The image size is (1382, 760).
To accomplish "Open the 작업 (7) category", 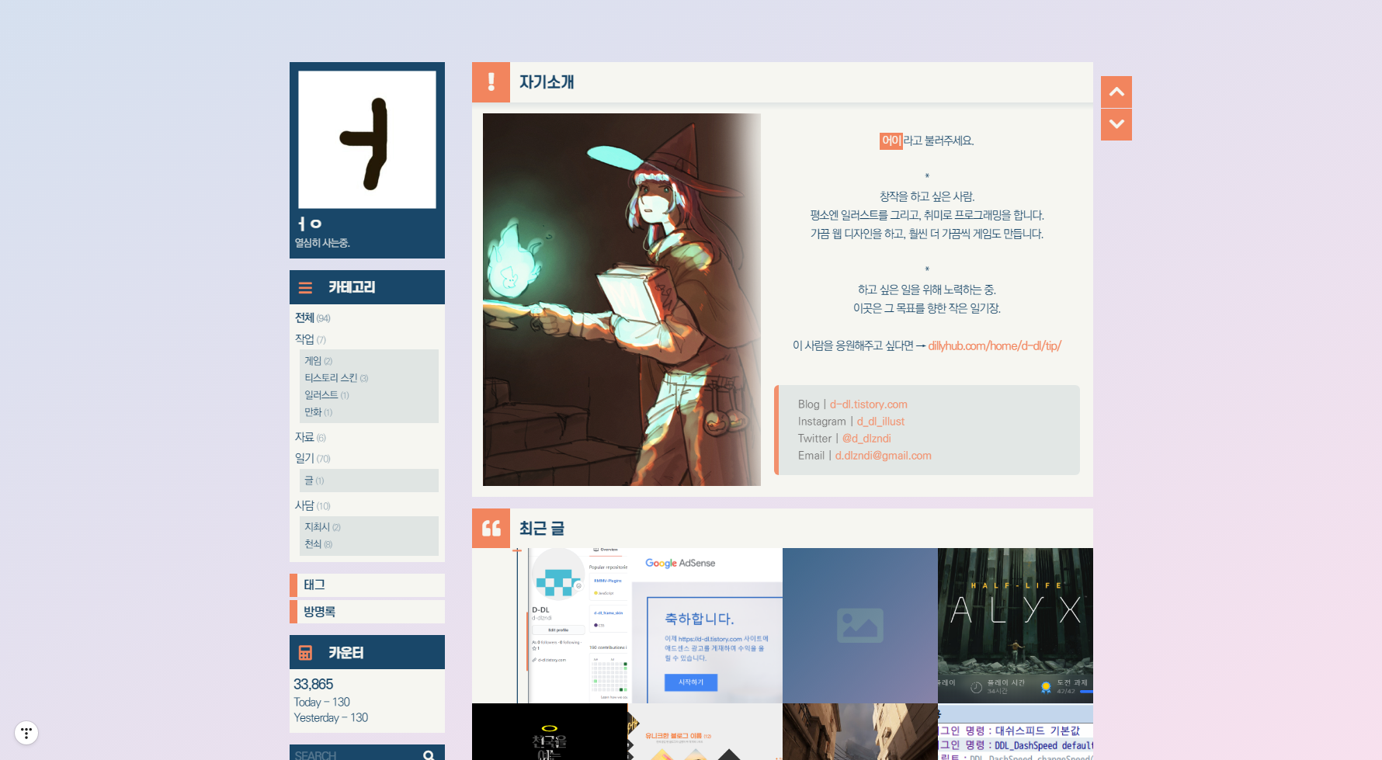I will (311, 339).
